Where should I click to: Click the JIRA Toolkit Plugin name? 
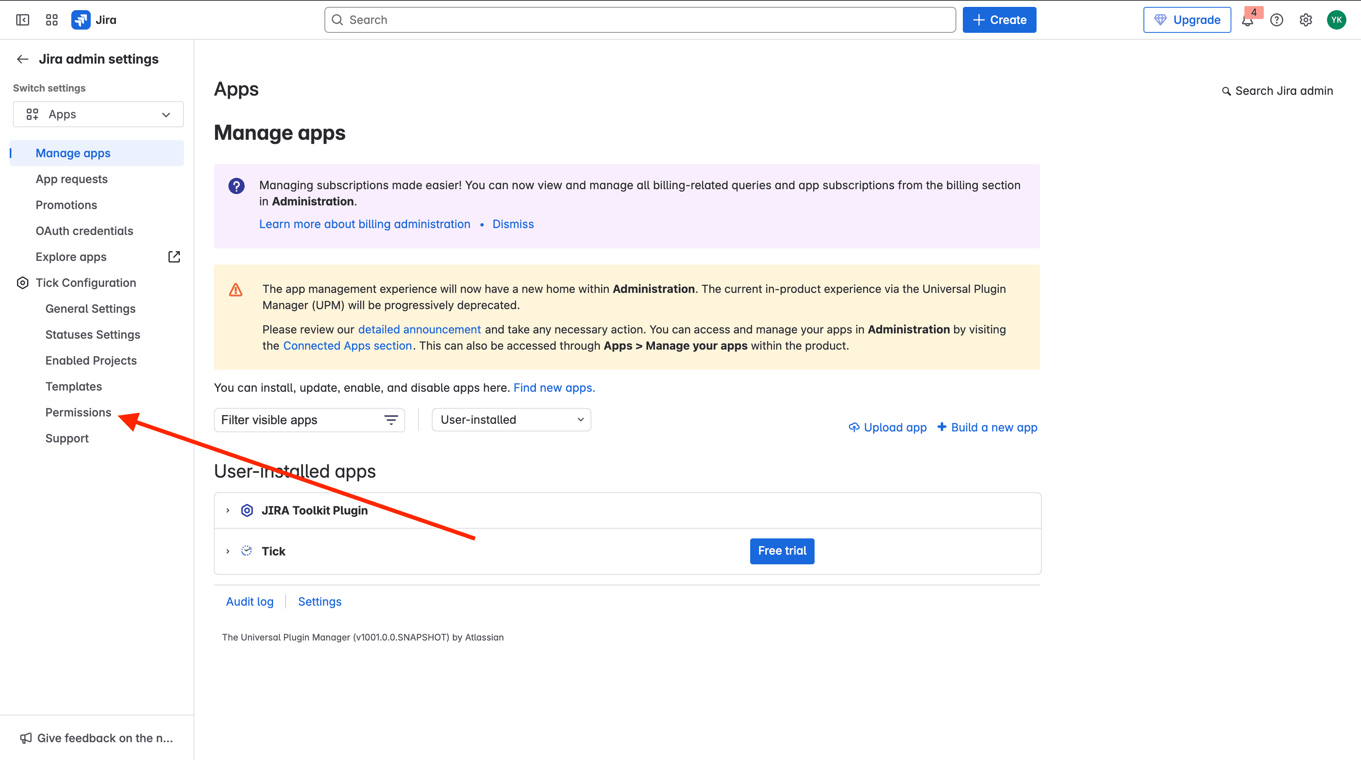tap(314, 510)
